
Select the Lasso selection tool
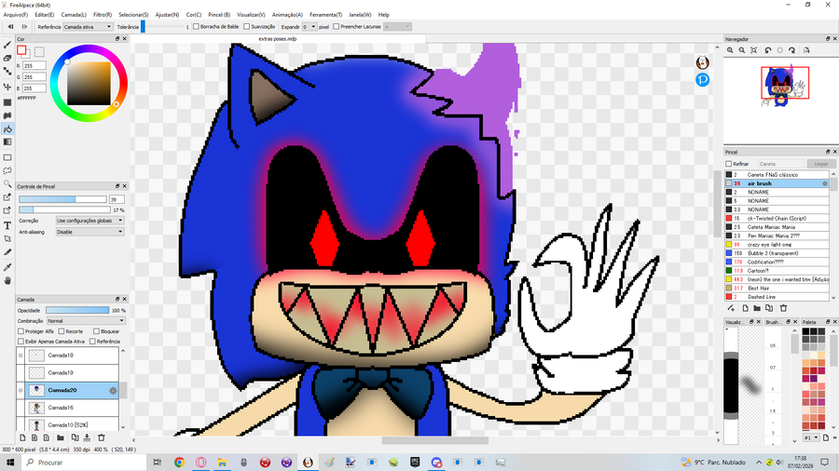tap(7, 171)
